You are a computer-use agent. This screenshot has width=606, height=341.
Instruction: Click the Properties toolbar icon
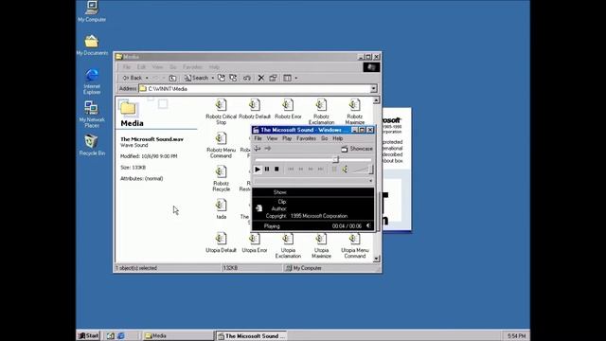273,78
